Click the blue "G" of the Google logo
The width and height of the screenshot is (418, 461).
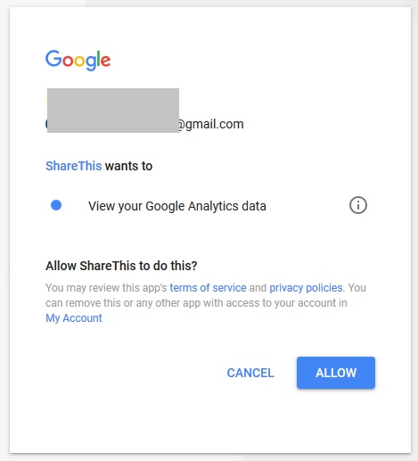tap(53, 58)
